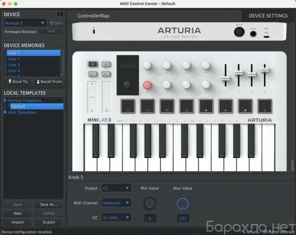Open the MiniLab 3 device dropdown
296x235 pixels.
pos(25,23)
